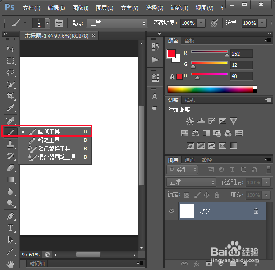Switch to the 通道 tab
The image size is (275, 270).
pyautogui.click(x=190, y=160)
